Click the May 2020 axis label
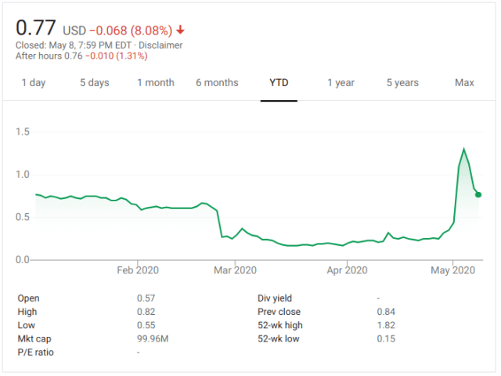Screen dimensions: 501x376 [454, 271]
